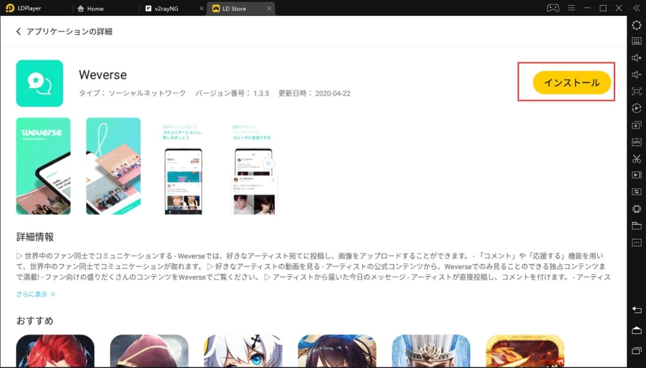This screenshot has width=646, height=368.
Task: Open the operation recorder (synchronizer play icon)
Action: point(637,108)
